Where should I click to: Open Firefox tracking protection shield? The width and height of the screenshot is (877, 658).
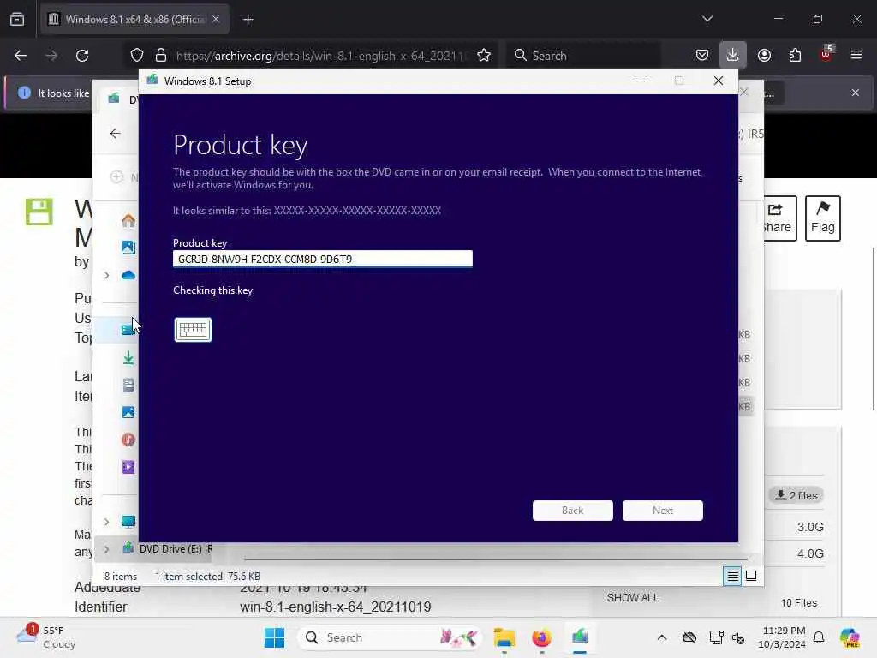tap(137, 56)
